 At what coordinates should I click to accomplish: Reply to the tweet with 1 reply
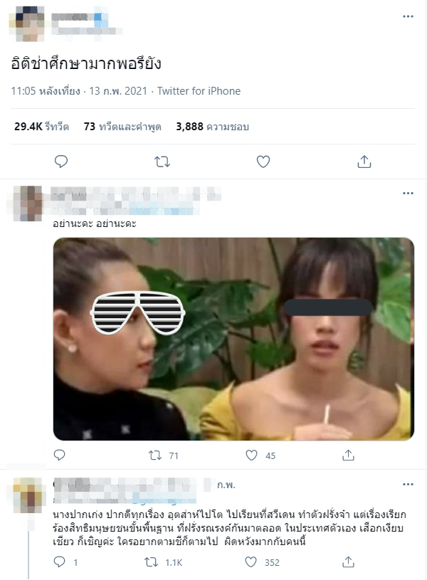click(x=60, y=562)
